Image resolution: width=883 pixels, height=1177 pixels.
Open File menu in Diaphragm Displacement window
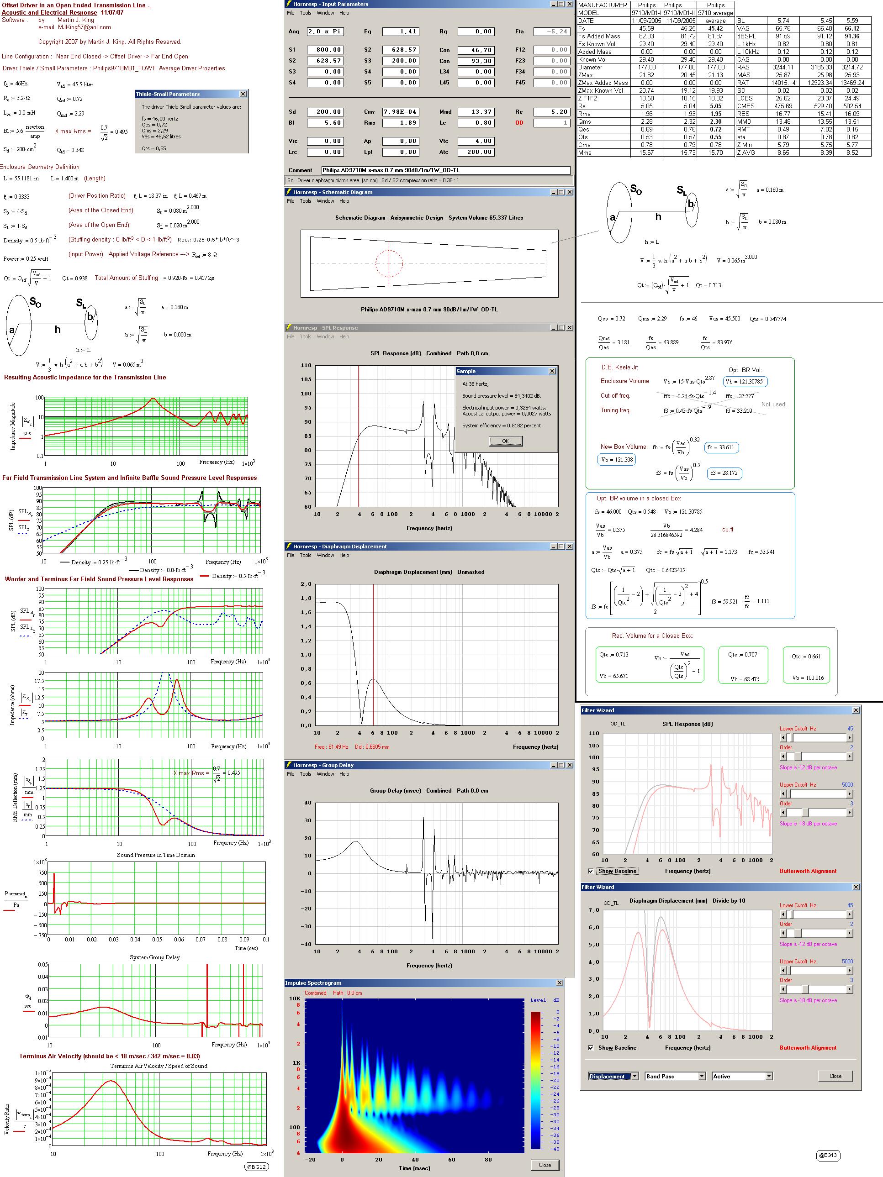291,556
